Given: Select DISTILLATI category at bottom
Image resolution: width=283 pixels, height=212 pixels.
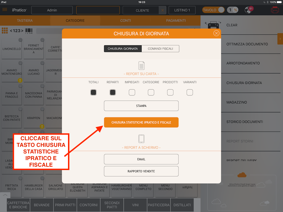Looking at the screenshot, I should [x=182, y=205].
